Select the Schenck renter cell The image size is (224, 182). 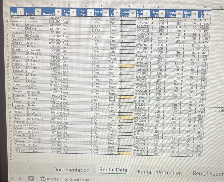pos(19,71)
